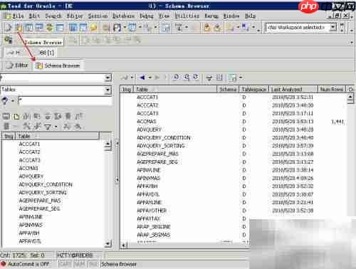Click the left list scrollbar up arrow
The height and width of the screenshot is (269, 356).
click(108, 144)
